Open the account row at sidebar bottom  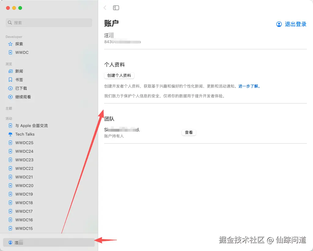[49, 243]
